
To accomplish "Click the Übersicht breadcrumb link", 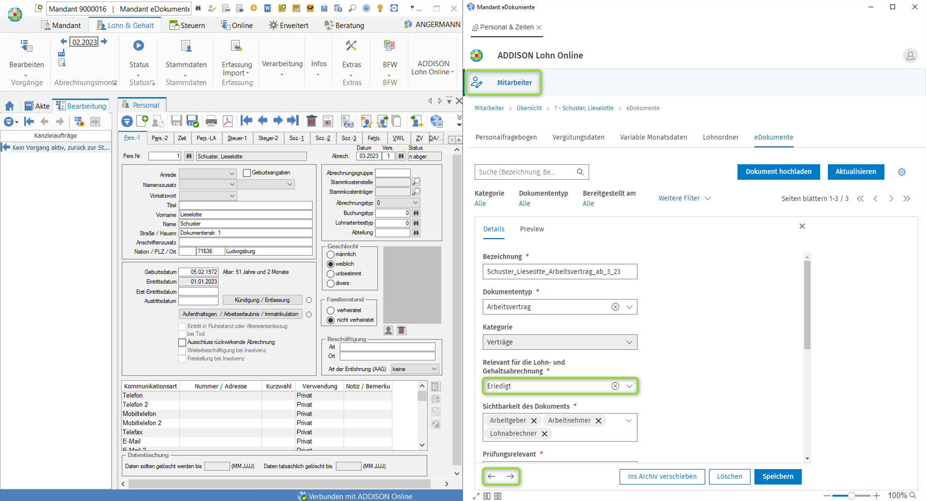I will (x=529, y=108).
